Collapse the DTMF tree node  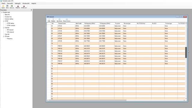[x=4, y=21]
